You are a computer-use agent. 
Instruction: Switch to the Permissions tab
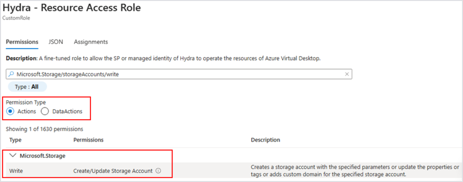(x=22, y=42)
